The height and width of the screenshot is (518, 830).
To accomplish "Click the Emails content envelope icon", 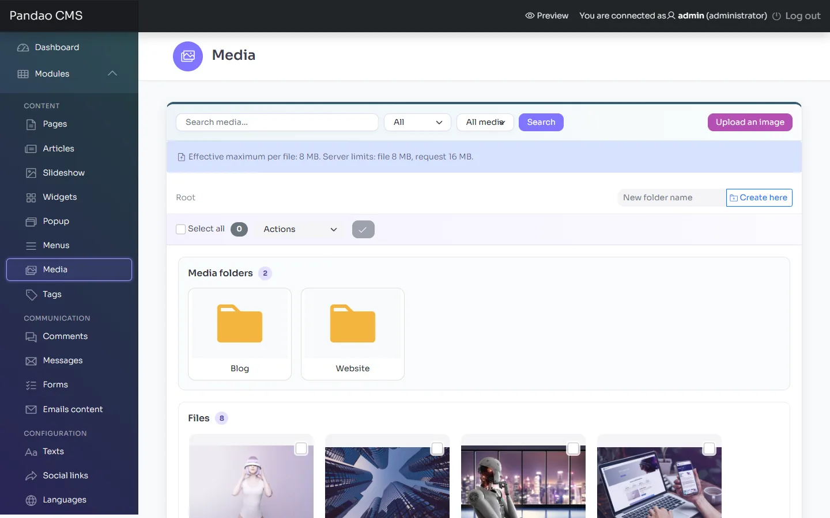I will click(31, 410).
